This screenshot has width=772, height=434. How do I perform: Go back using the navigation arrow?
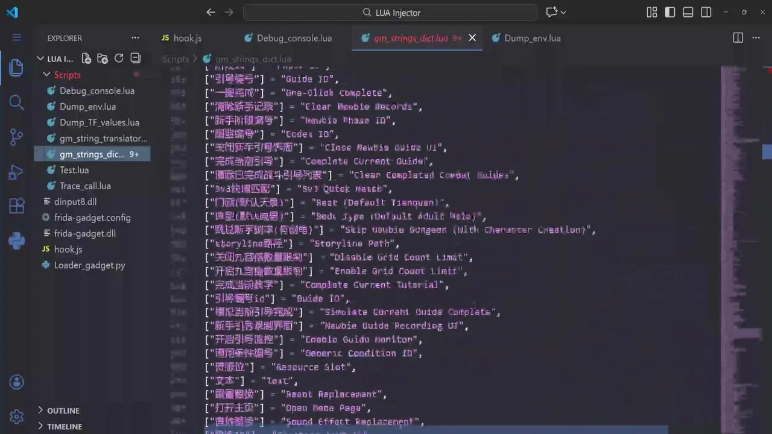point(210,12)
